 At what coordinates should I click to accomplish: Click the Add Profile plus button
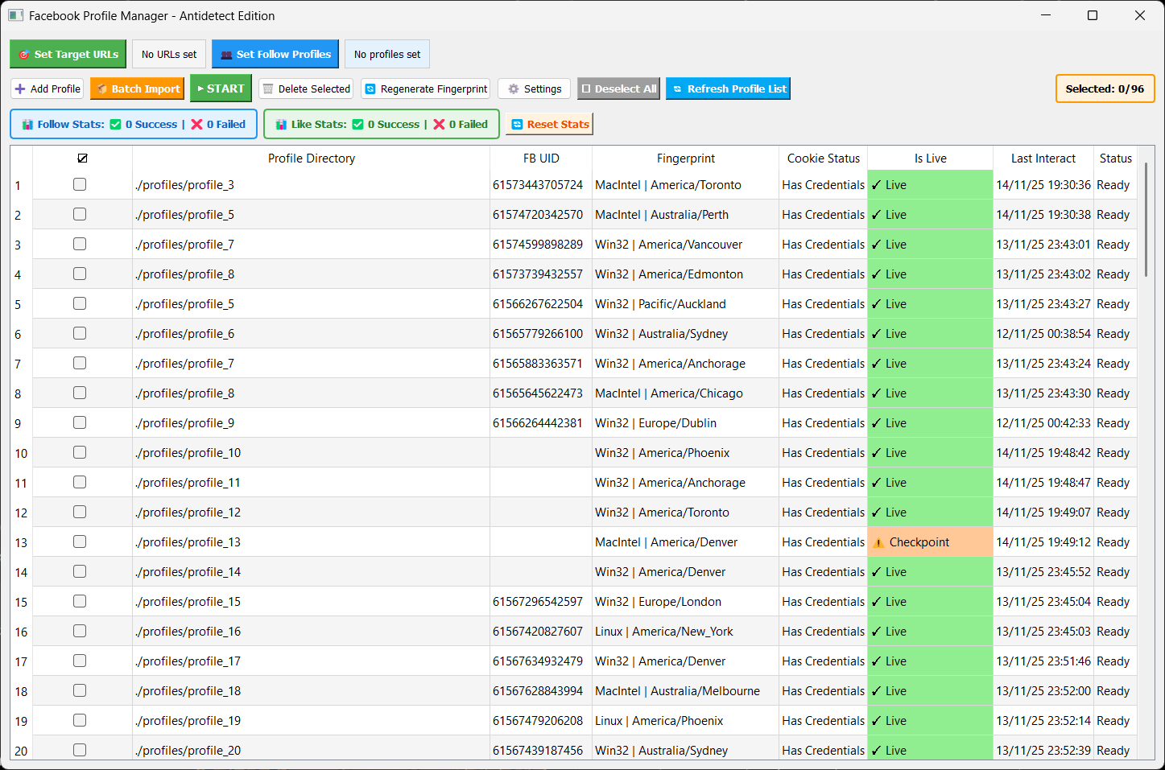(x=48, y=89)
